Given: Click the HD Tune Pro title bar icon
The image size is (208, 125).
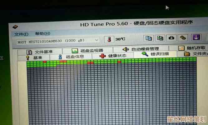Looking at the screenshot, I should tap(15, 27).
